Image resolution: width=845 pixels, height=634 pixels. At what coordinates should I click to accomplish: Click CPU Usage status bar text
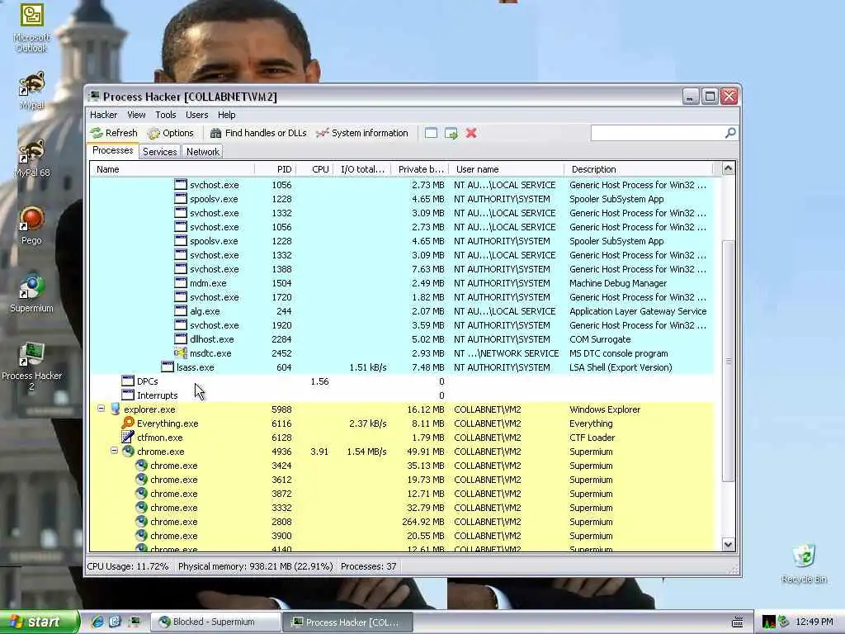click(128, 566)
